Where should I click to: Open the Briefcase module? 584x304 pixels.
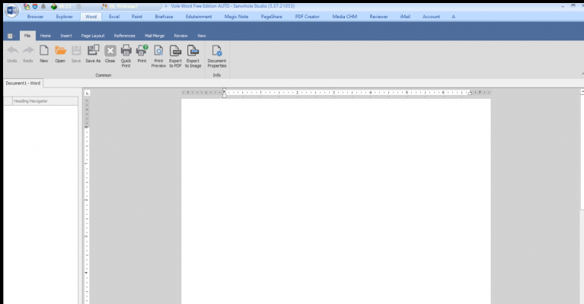click(x=164, y=17)
